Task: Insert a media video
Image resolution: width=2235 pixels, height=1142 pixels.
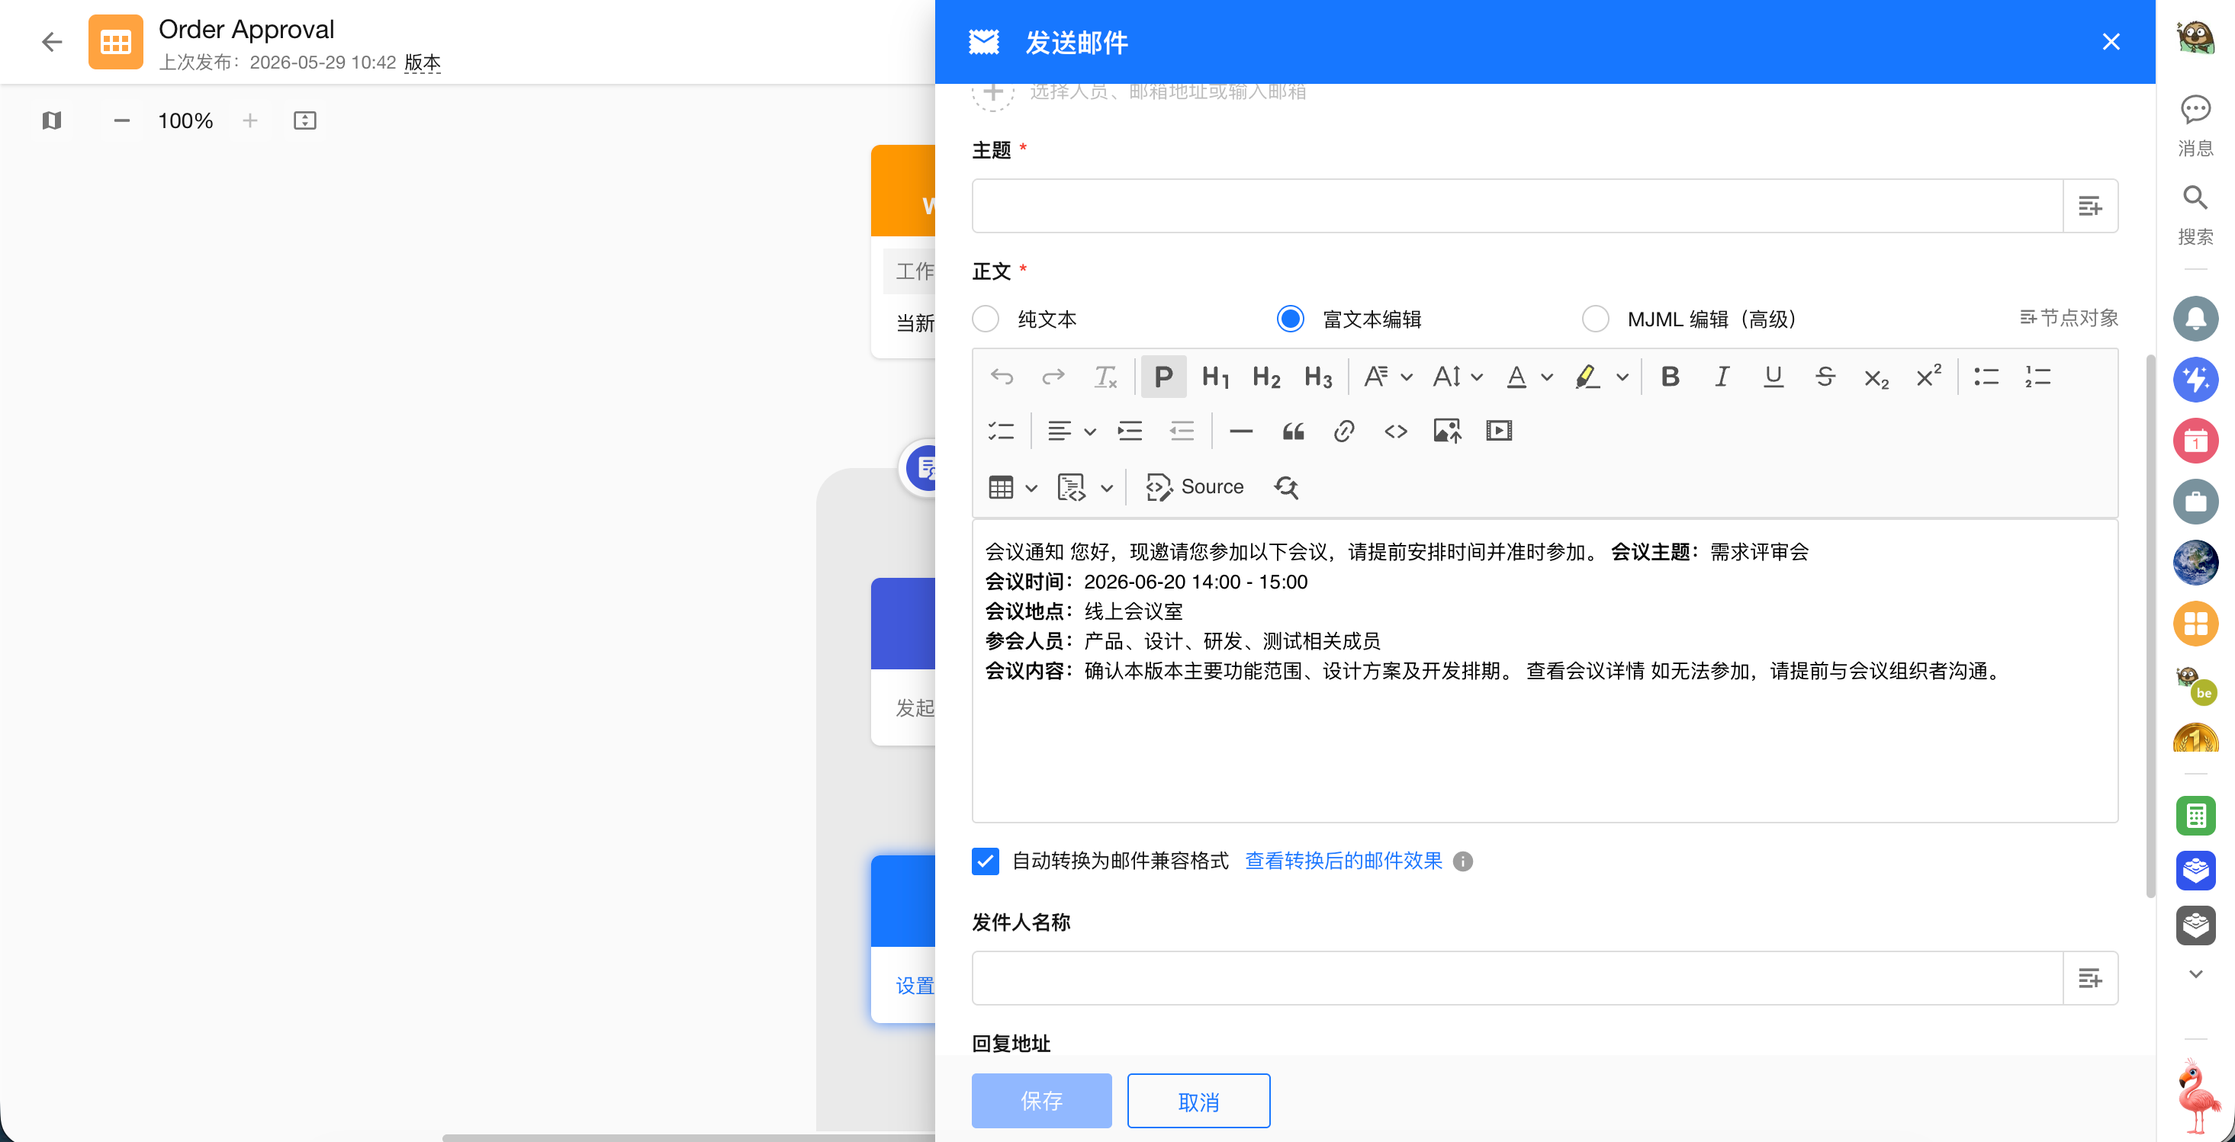Action: [1498, 431]
